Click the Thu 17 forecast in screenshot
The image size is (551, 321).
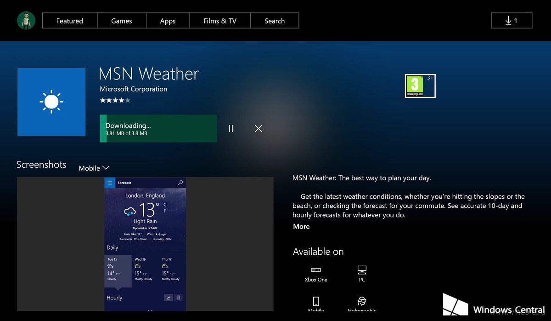pyautogui.click(x=171, y=269)
